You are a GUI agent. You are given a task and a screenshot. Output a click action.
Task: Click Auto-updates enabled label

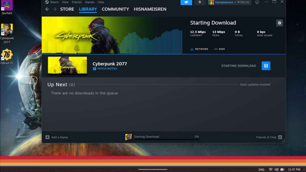pos(255,84)
